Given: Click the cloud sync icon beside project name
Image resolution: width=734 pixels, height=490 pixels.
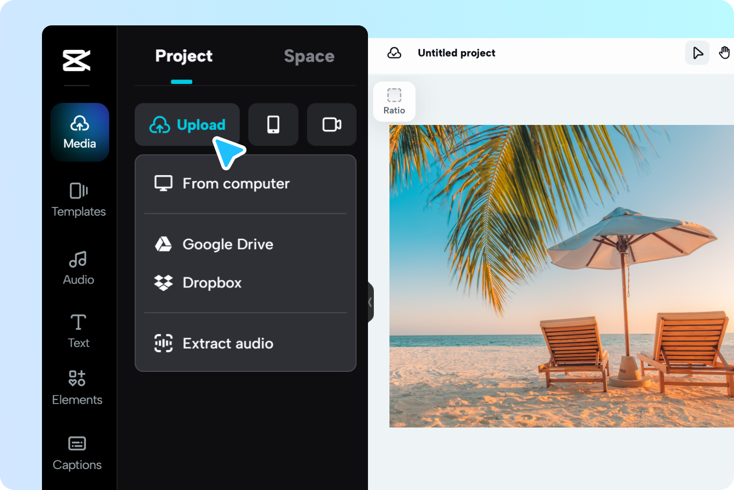Looking at the screenshot, I should pyautogui.click(x=394, y=53).
